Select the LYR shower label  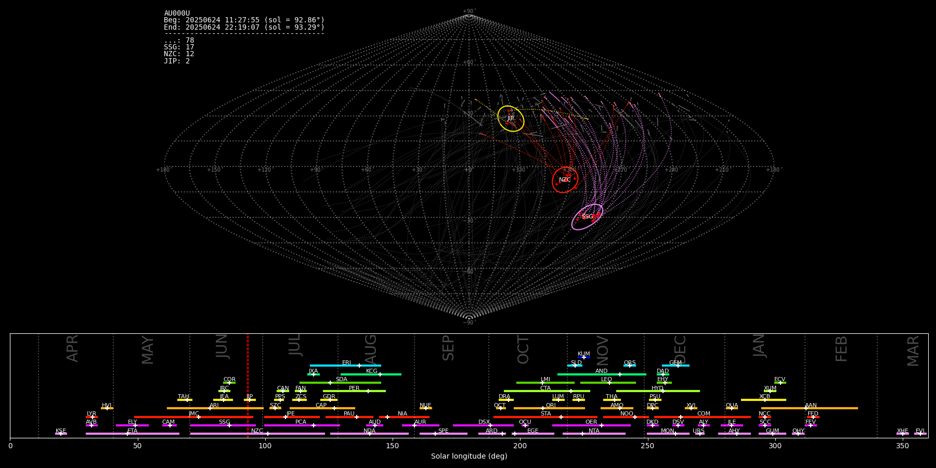[x=92, y=414]
